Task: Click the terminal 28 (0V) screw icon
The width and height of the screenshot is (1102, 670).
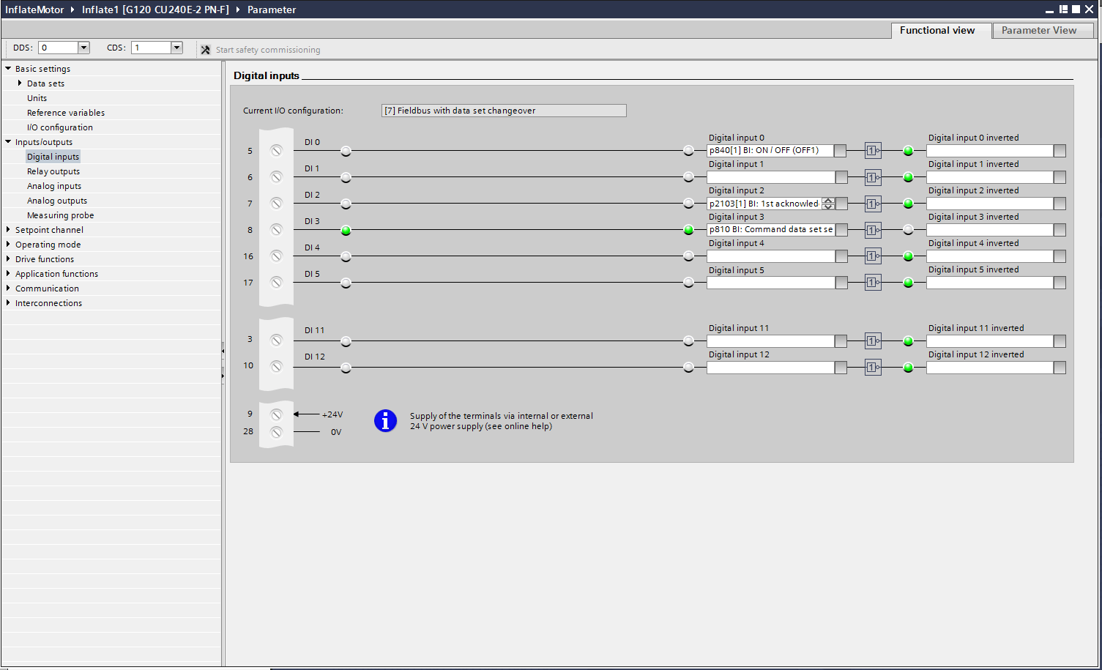Action: pyautogui.click(x=276, y=433)
